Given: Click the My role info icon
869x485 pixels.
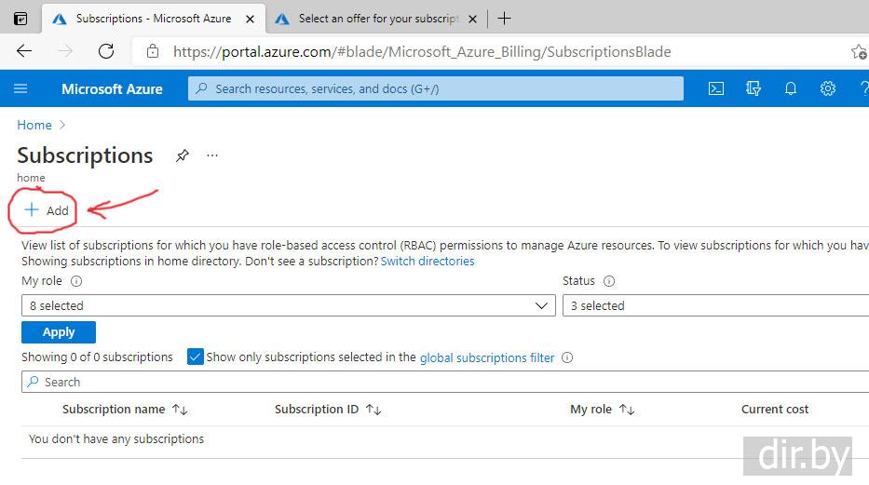Looking at the screenshot, I should (x=76, y=281).
